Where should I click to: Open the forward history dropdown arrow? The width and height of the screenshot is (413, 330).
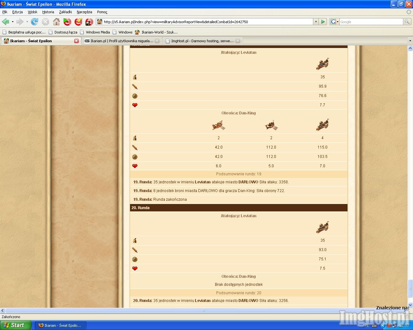click(x=27, y=22)
